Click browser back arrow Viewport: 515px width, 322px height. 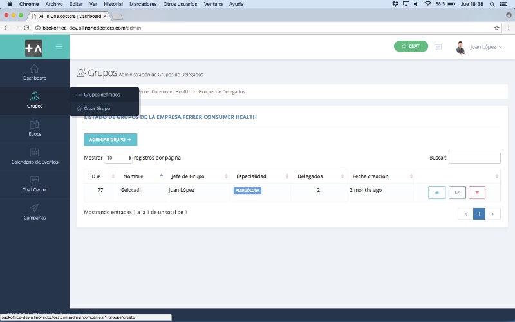pos(6,28)
